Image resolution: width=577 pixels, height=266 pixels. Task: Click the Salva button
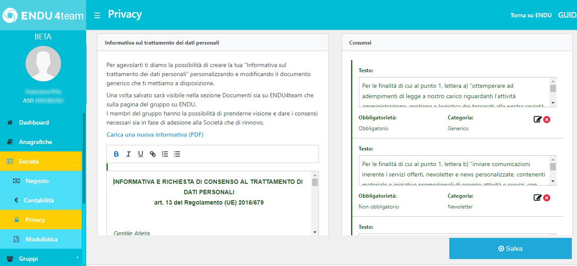(510, 249)
